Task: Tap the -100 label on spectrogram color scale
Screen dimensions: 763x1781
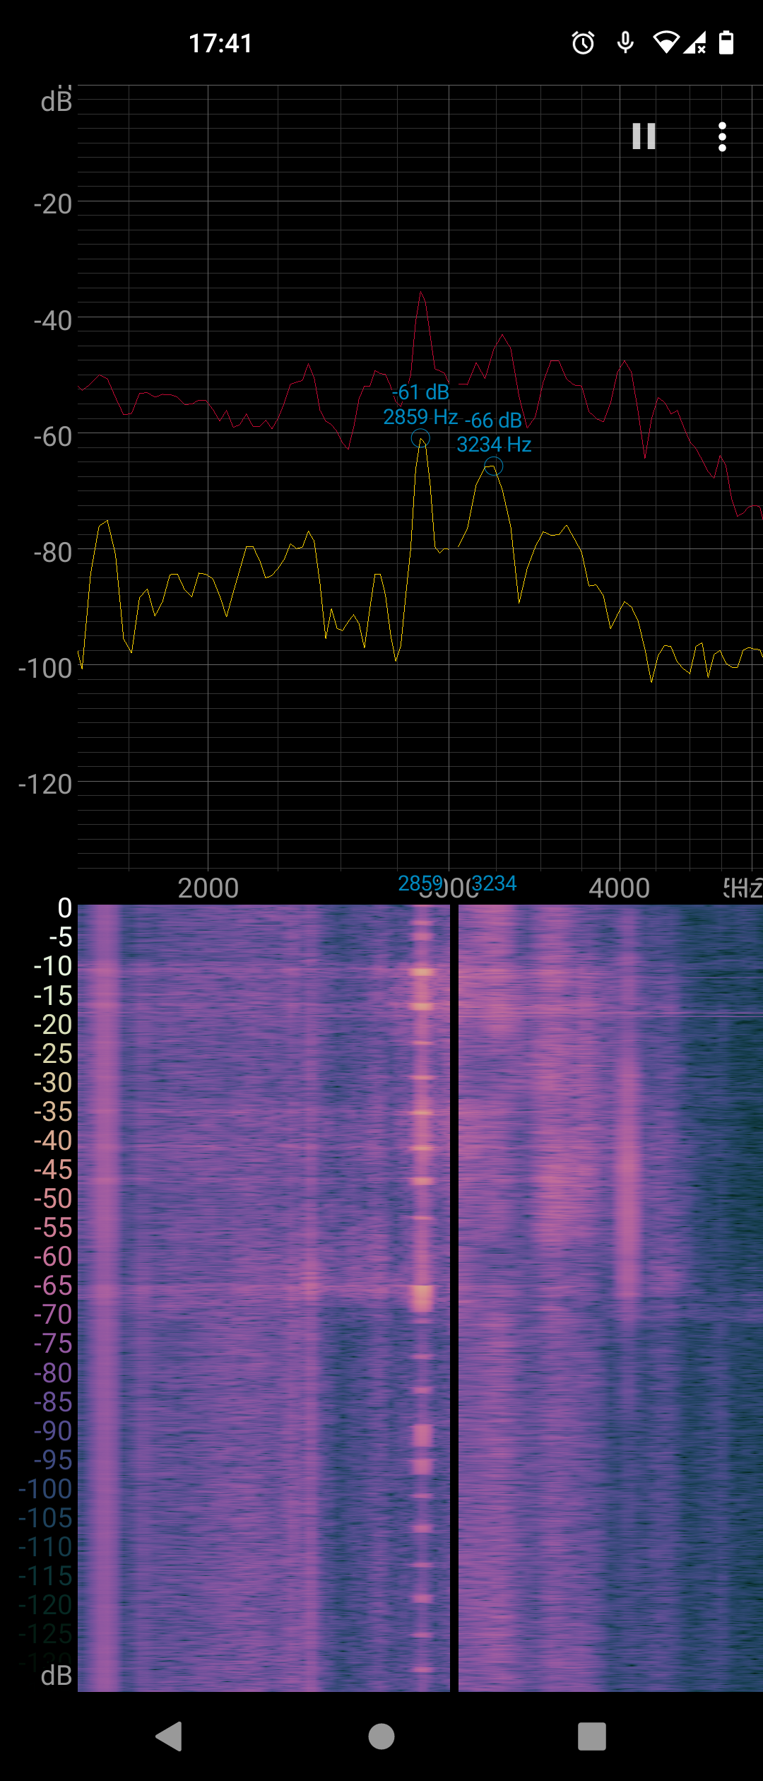Action: pos(45,1489)
